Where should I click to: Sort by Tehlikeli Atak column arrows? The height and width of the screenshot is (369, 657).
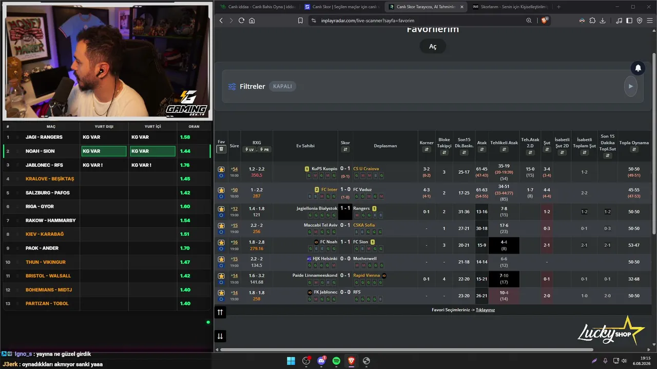pos(504,150)
